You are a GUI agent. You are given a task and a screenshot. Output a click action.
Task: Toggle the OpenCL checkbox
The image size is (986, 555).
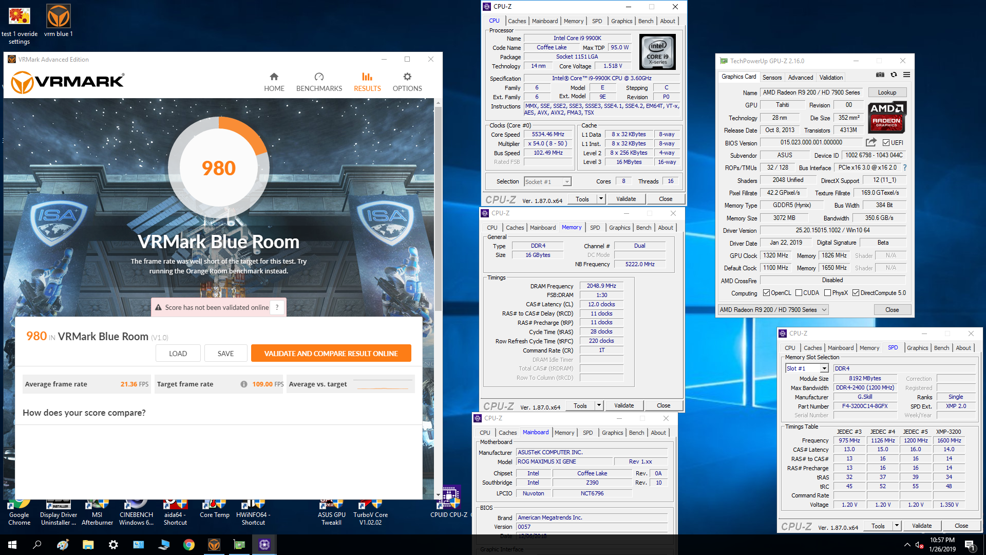[x=766, y=293]
